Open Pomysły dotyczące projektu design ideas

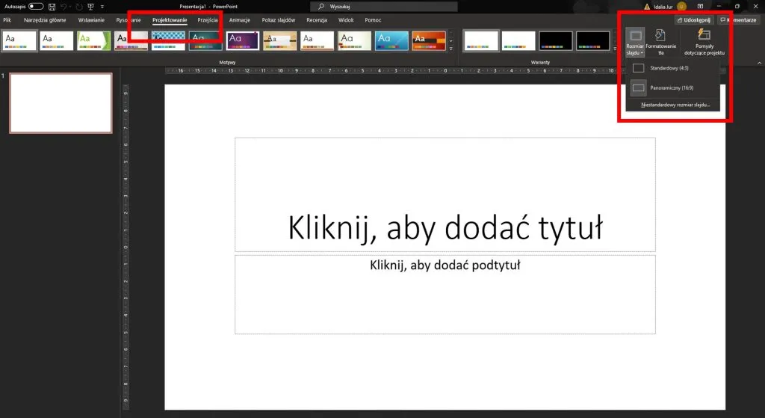704,42
